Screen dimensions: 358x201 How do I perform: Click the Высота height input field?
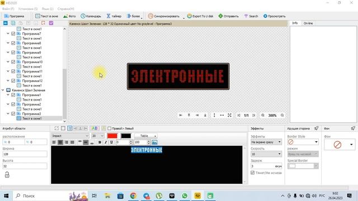pos(25,166)
